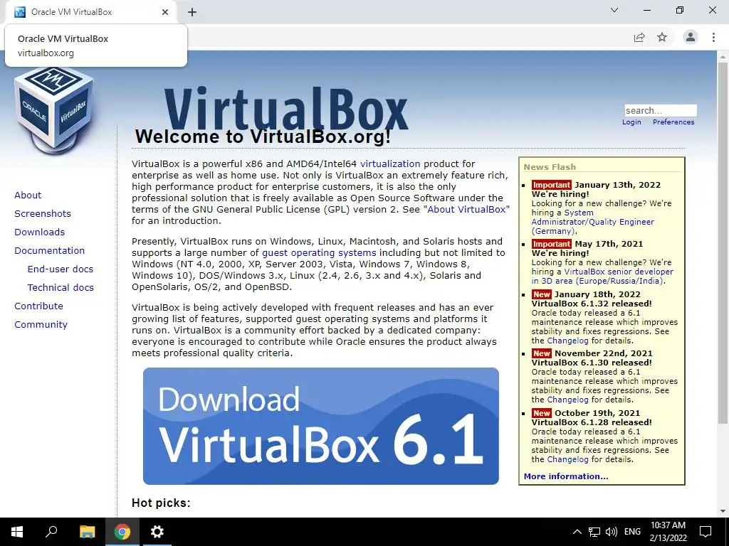Viewport: 729px width, 546px height.
Task: Click the ENG language indicator
Action: [632, 532]
